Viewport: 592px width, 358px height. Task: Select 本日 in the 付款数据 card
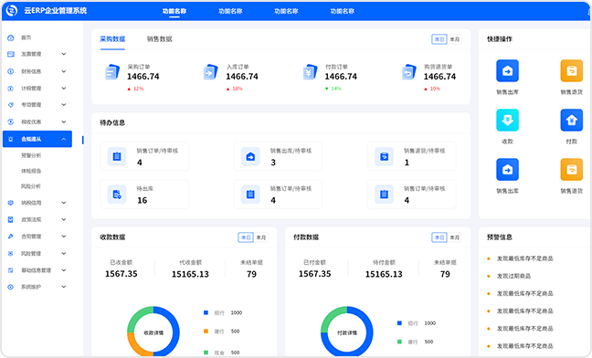439,237
